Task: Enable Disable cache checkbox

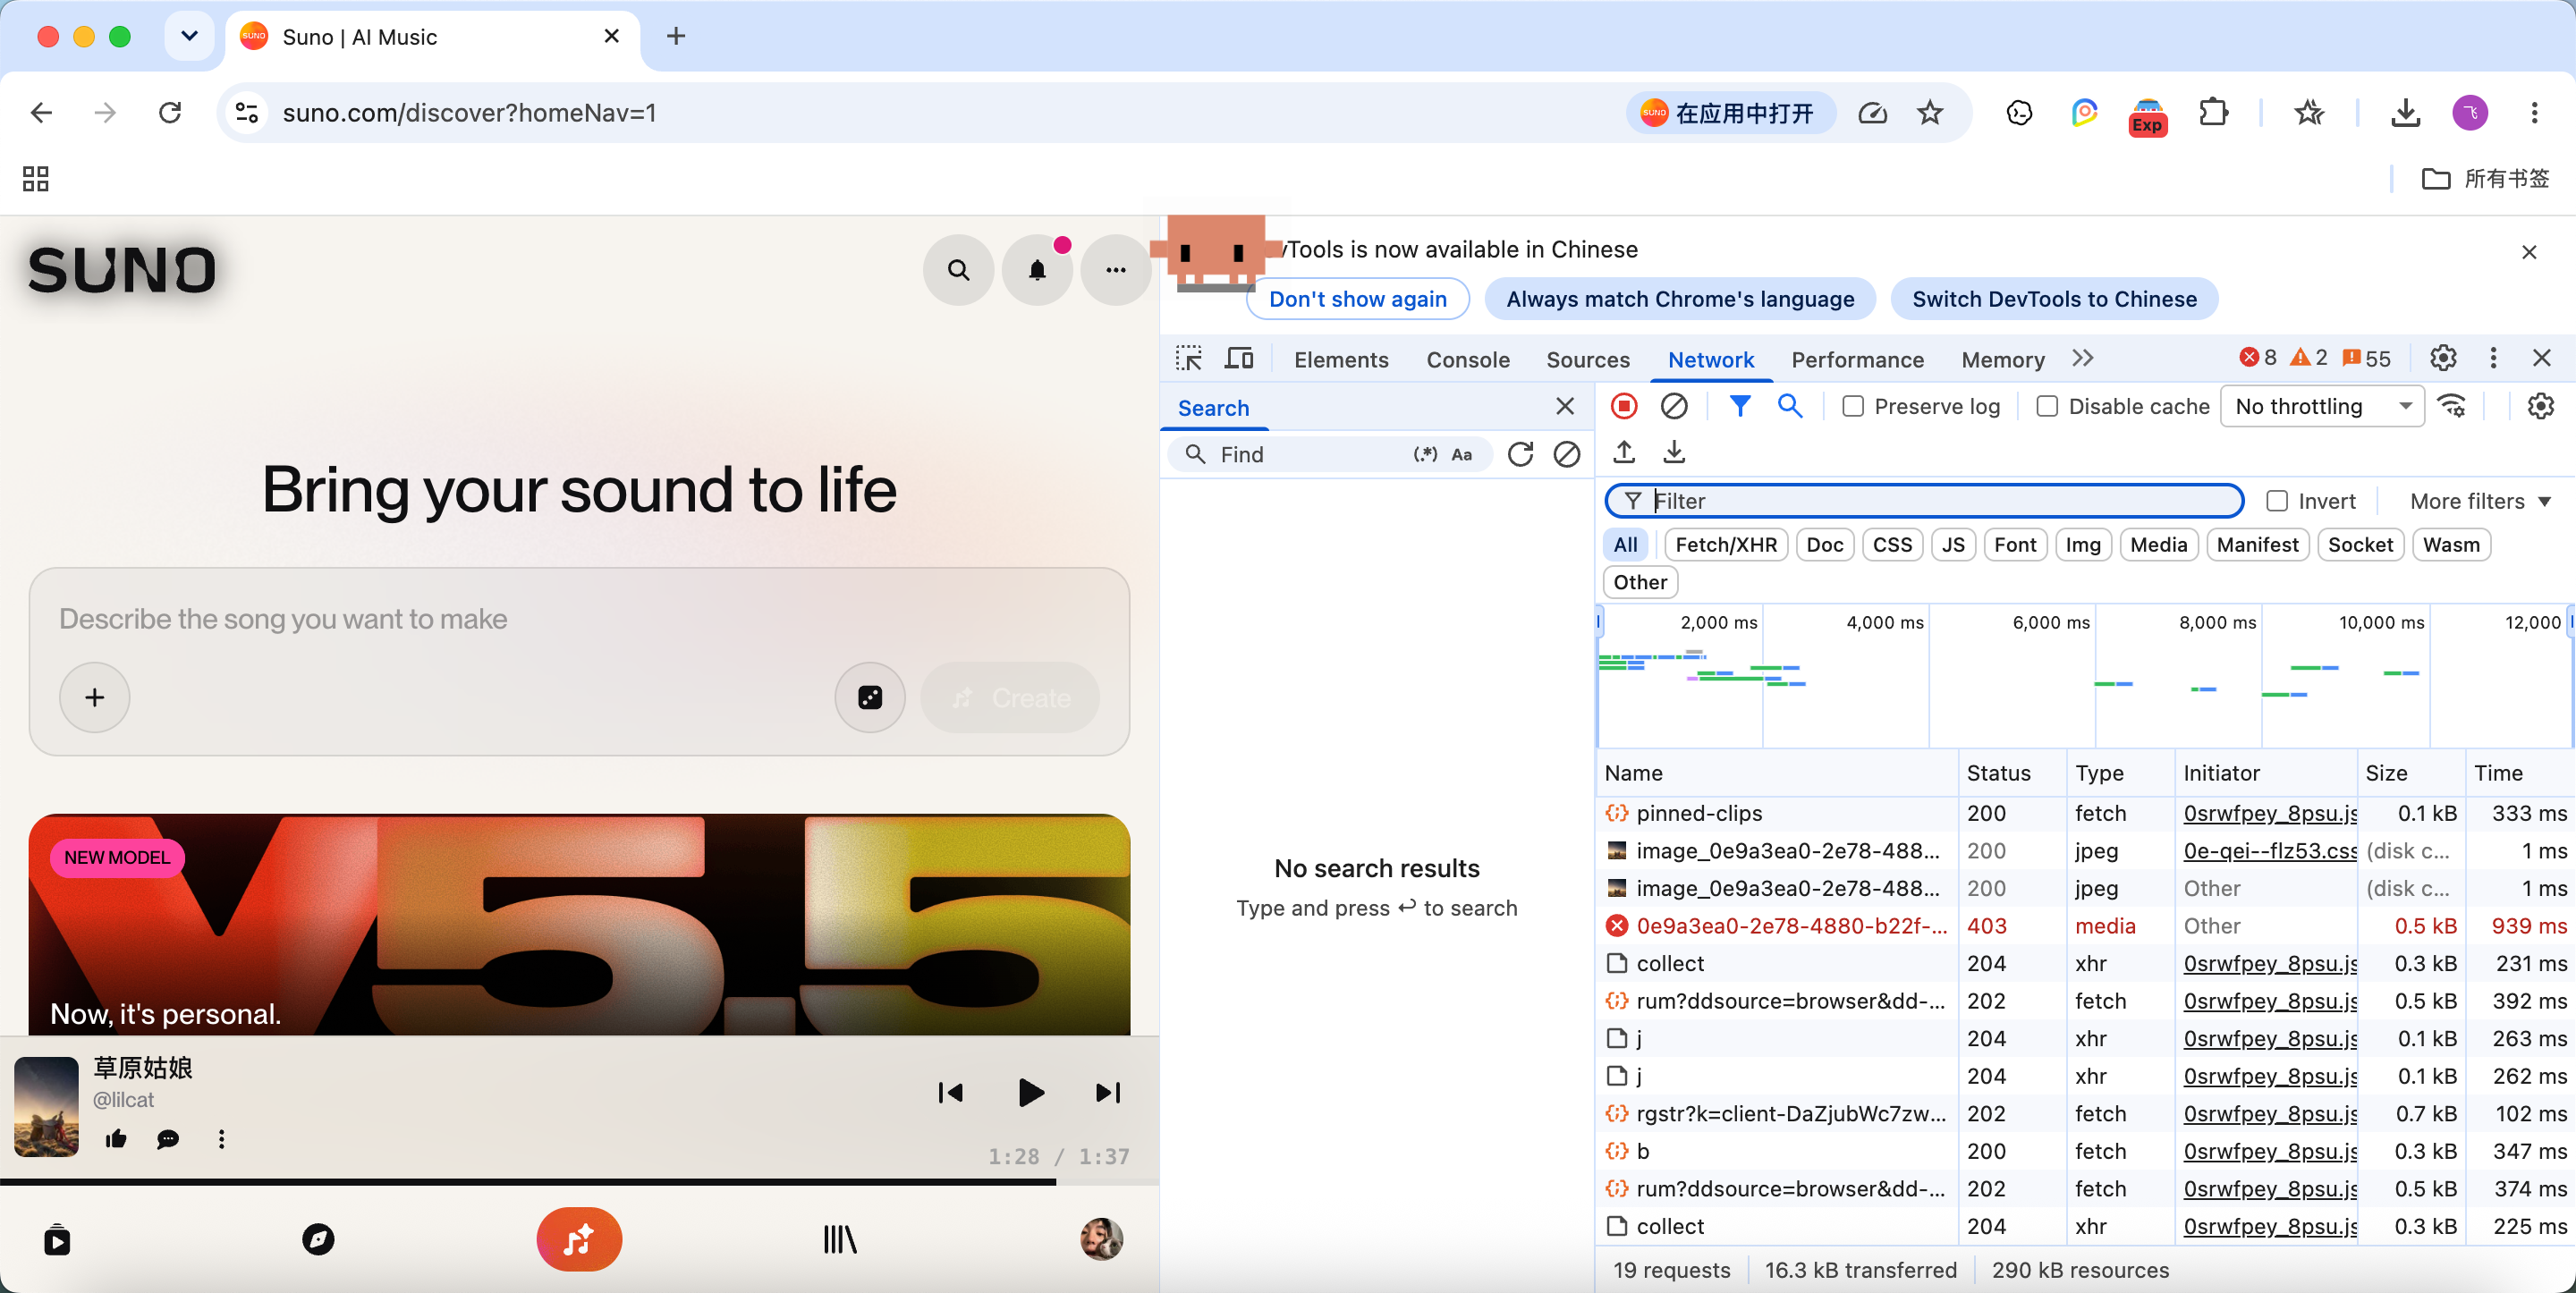Action: point(2047,407)
